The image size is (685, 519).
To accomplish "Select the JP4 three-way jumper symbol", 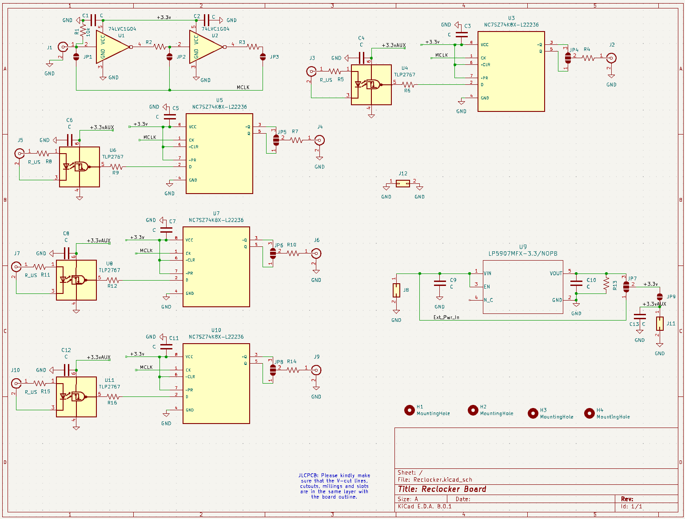I will pyautogui.click(x=568, y=58).
